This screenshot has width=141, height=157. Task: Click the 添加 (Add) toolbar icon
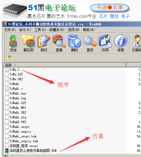pyautogui.click(x=13, y=43)
